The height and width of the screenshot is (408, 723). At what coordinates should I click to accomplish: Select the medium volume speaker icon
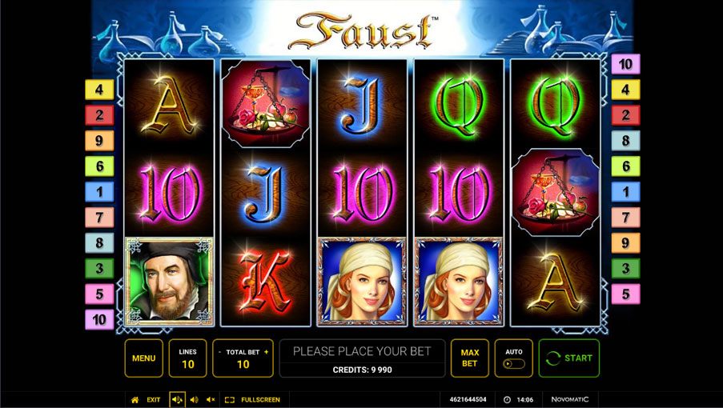pyautogui.click(x=195, y=400)
